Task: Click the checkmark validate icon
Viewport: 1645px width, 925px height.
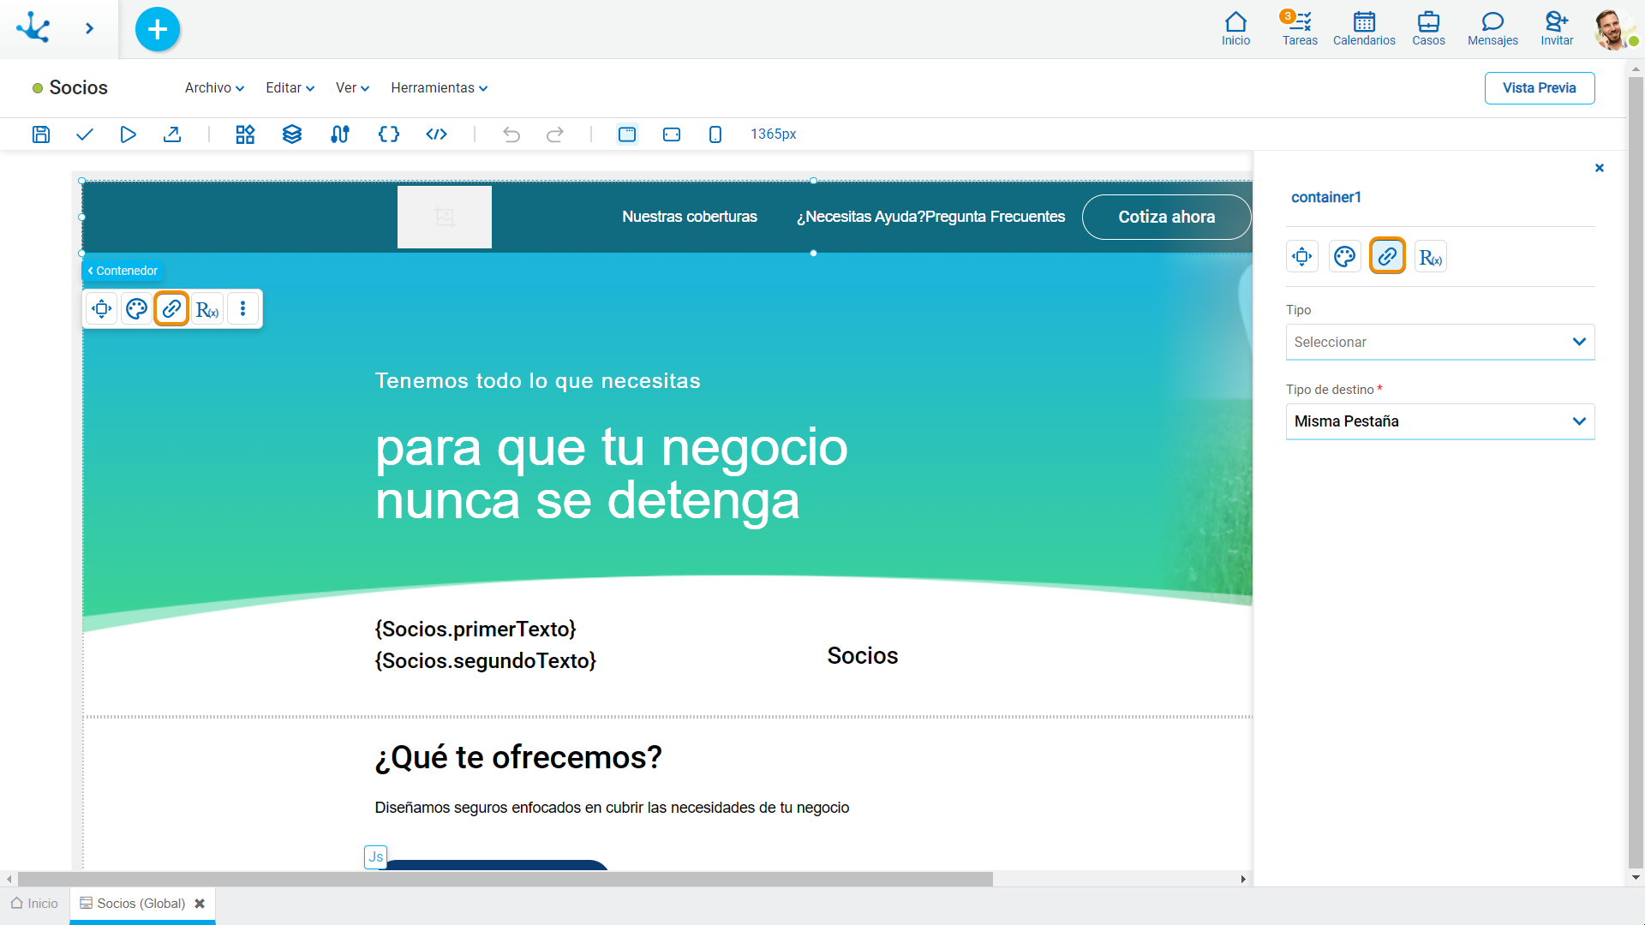Action: 85,134
